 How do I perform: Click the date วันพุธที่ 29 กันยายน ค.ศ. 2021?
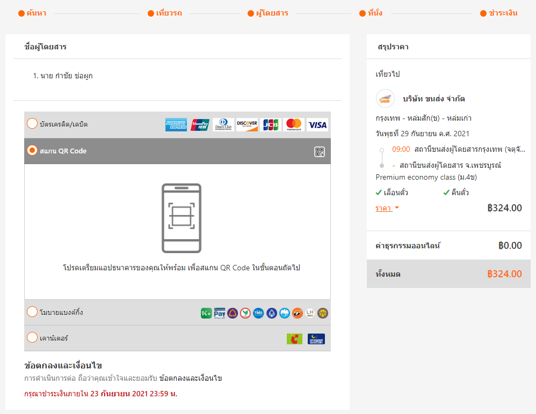[423, 134]
